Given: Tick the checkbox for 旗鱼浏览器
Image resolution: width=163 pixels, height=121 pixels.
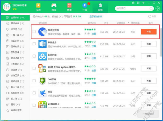Looking at the screenshot, I should [34, 32].
